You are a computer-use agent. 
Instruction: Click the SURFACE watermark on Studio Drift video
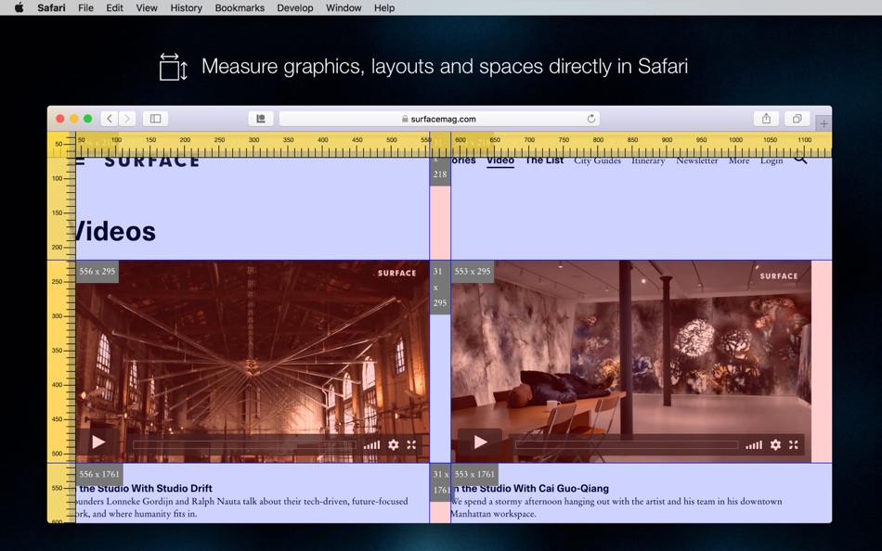(x=396, y=274)
